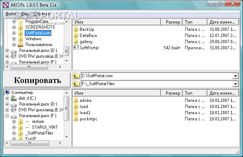Sort bottom file list by Размер column
The height and width of the screenshot is (157, 243).
172,93
